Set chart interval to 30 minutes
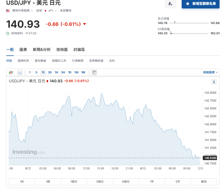The width and height of the screenshot is (223, 195). coord(50,72)
